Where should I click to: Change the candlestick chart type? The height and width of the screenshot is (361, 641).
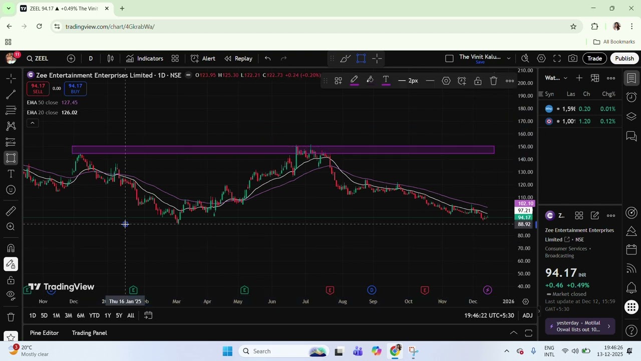pos(111,59)
